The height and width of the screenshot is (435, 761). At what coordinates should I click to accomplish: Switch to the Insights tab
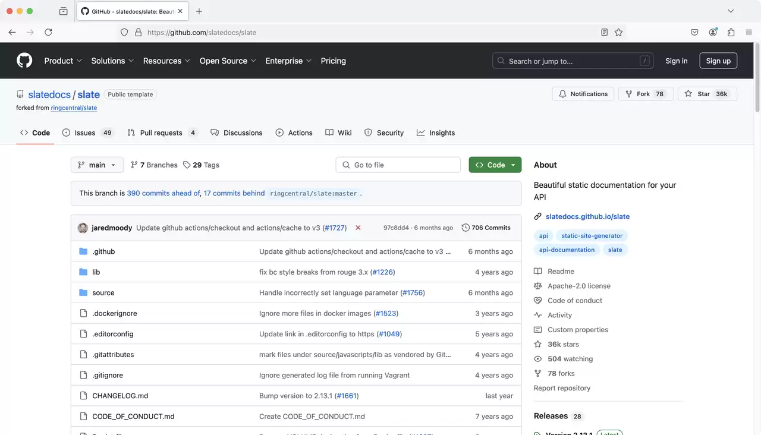pyautogui.click(x=436, y=133)
